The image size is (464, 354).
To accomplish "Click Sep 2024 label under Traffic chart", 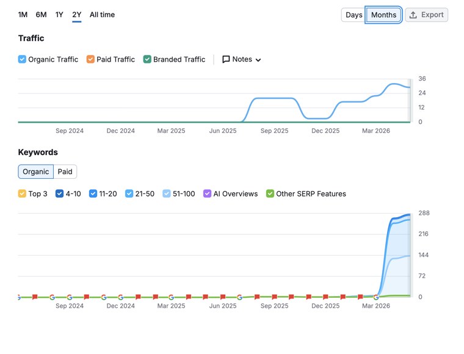I will tap(70, 131).
